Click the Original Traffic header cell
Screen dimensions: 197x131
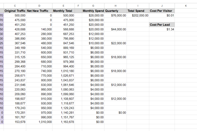click(15, 11)
